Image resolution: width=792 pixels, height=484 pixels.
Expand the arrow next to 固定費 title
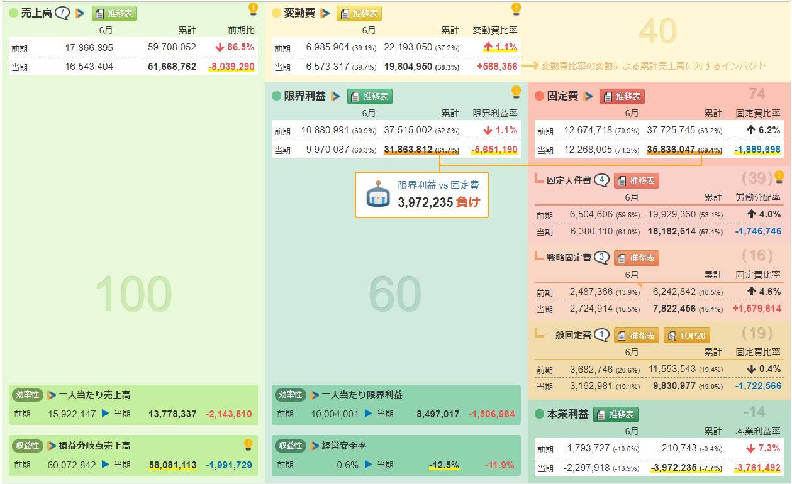[588, 96]
